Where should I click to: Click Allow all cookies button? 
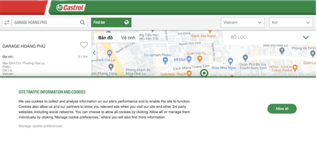[282, 109]
